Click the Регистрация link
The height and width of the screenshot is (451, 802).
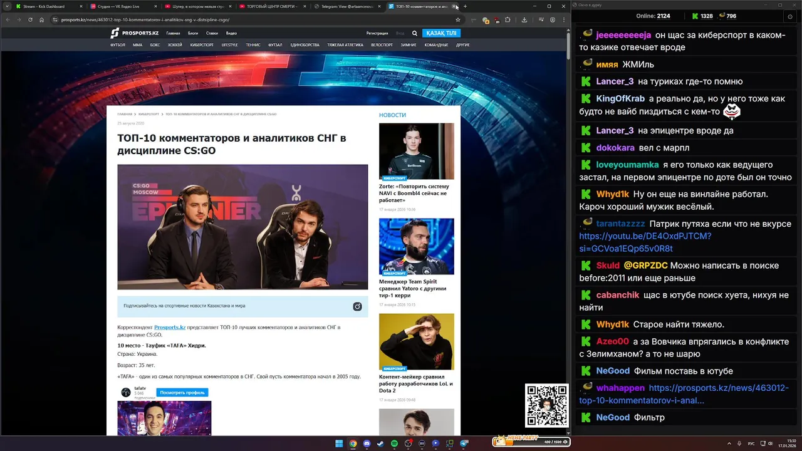click(377, 33)
